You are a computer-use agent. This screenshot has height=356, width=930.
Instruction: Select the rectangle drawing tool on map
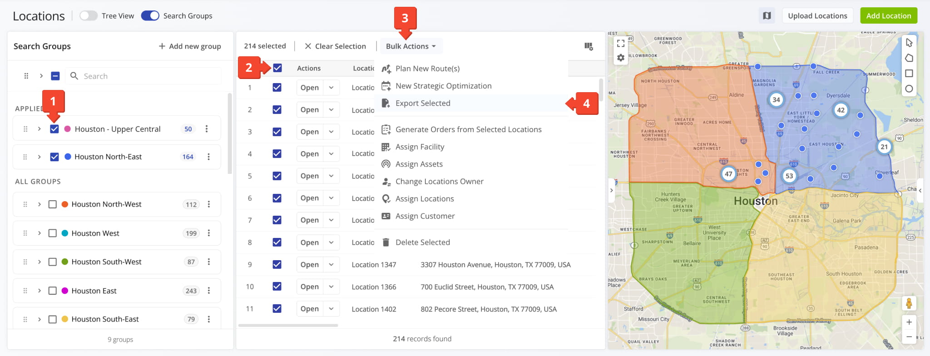[909, 74]
